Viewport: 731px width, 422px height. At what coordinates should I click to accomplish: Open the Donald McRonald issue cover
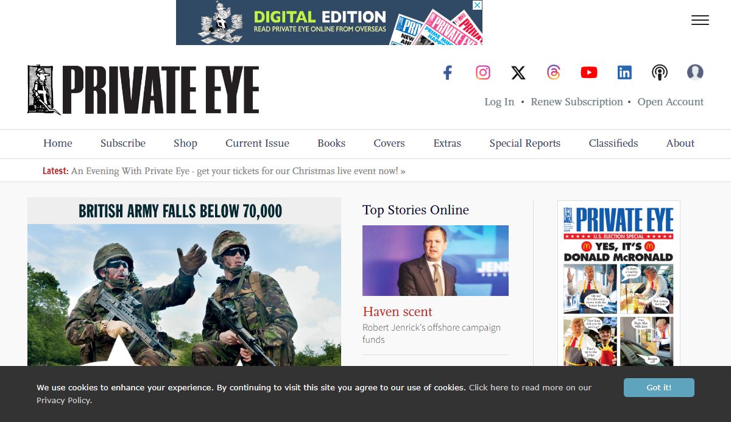coord(619,284)
